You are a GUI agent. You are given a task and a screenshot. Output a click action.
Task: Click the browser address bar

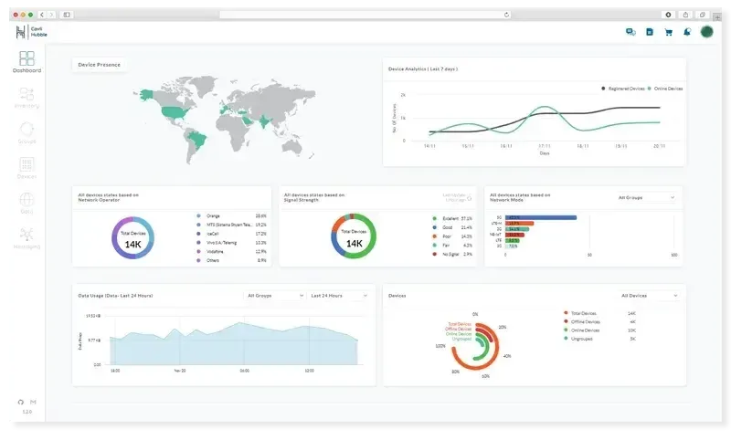365,15
